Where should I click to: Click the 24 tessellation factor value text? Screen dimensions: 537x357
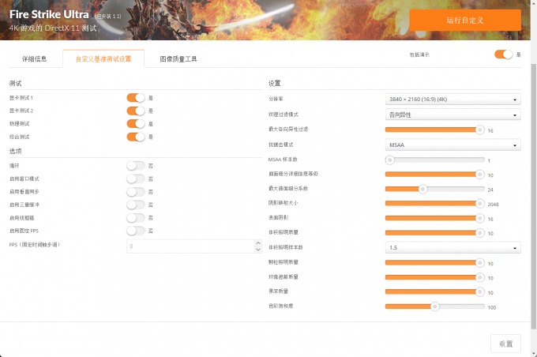[x=490, y=190]
